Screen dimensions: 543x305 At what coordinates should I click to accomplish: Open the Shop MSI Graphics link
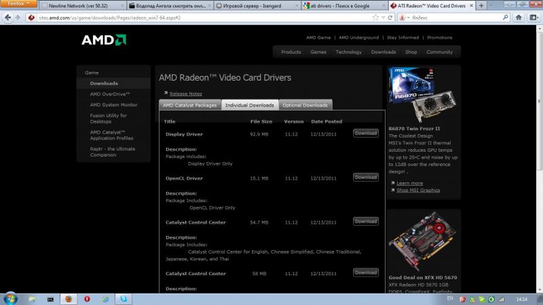pyautogui.click(x=418, y=190)
